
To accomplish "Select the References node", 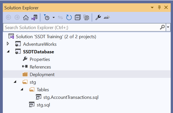I will coord(40,67).
